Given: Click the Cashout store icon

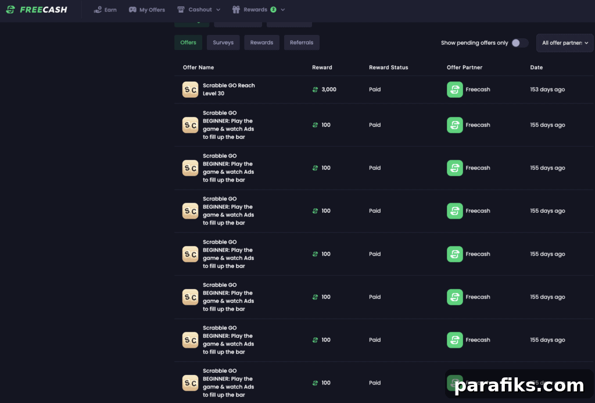Looking at the screenshot, I should 181,9.
